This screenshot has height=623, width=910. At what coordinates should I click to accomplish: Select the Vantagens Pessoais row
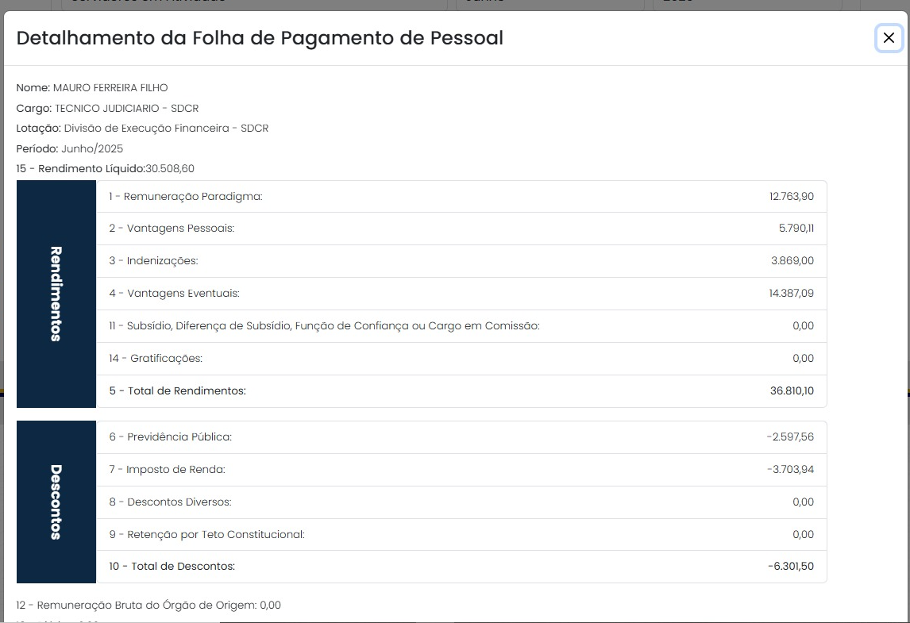click(461, 229)
